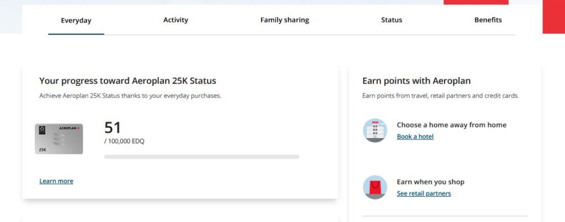Click the red shopping bag icon
This screenshot has height=222, width=565.
pyautogui.click(x=375, y=187)
